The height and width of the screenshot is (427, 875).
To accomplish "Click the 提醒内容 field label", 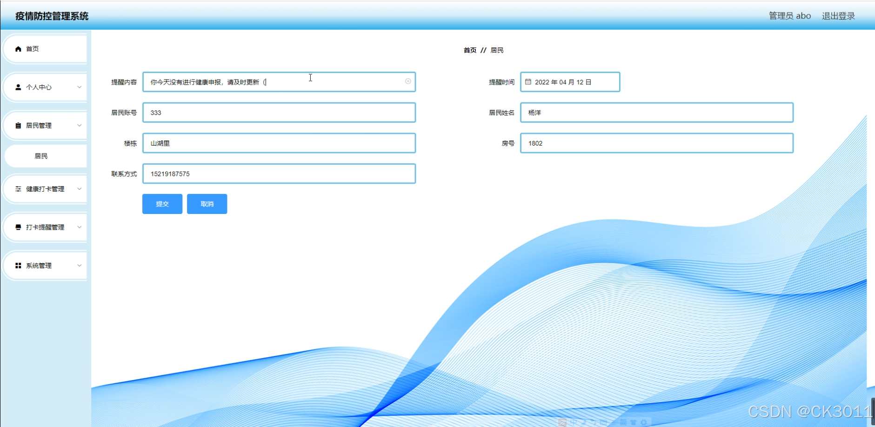I will click(x=124, y=82).
